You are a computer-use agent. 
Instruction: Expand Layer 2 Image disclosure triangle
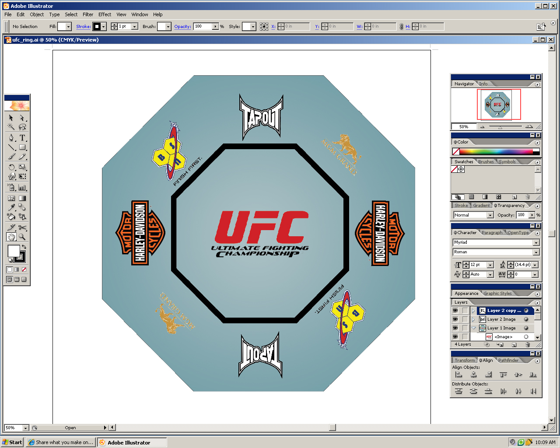click(473, 319)
